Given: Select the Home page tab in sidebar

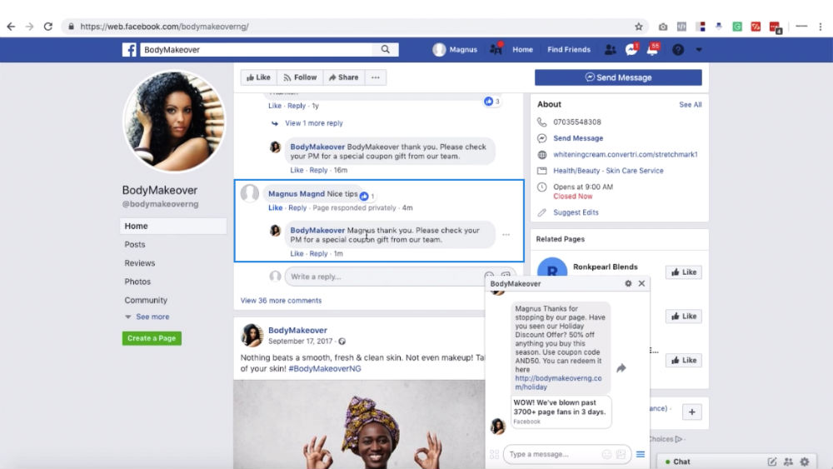Looking at the screenshot, I should (173, 226).
